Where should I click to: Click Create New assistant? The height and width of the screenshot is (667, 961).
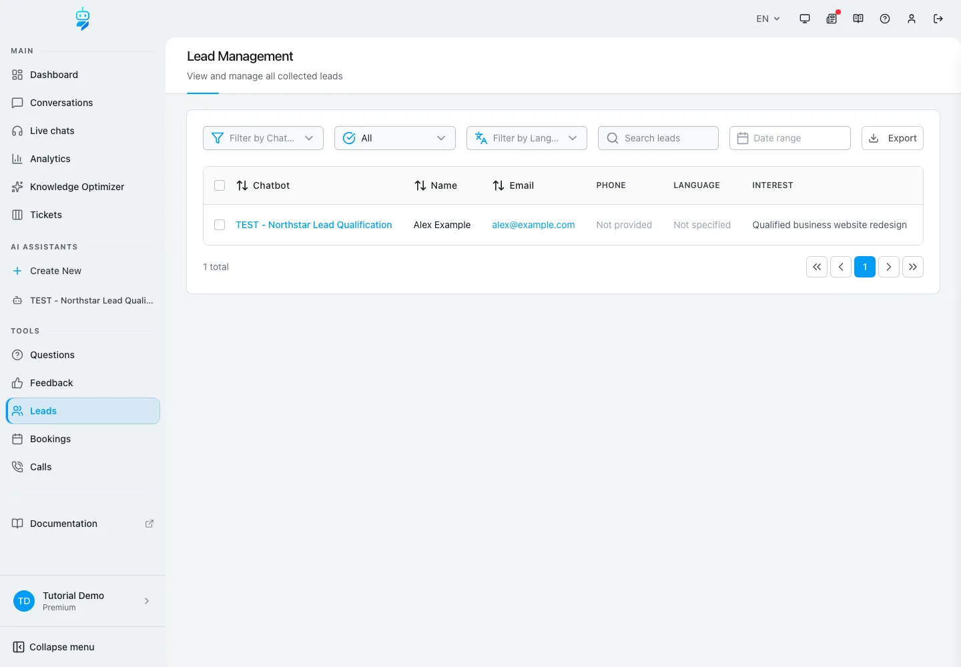click(x=83, y=271)
